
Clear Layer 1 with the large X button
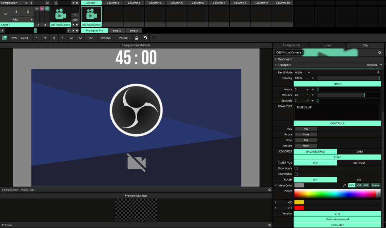[x=5, y=14]
